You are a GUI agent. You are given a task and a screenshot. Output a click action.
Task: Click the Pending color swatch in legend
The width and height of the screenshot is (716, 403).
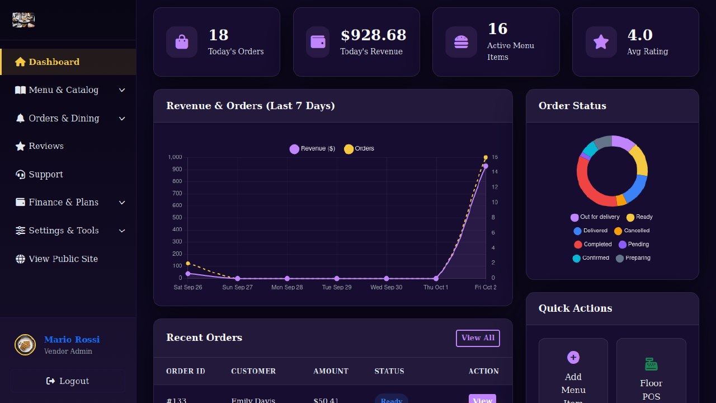[623, 245]
